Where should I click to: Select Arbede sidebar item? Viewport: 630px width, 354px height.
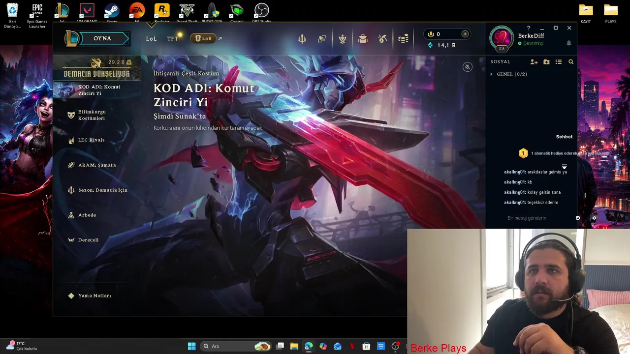tap(87, 215)
